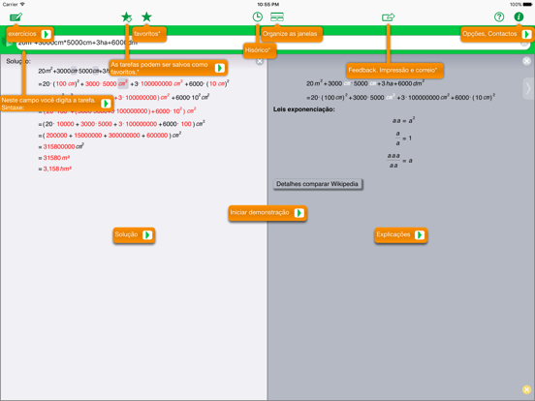Open the favorites solid star
This screenshot has width=535, height=401.
point(146,16)
